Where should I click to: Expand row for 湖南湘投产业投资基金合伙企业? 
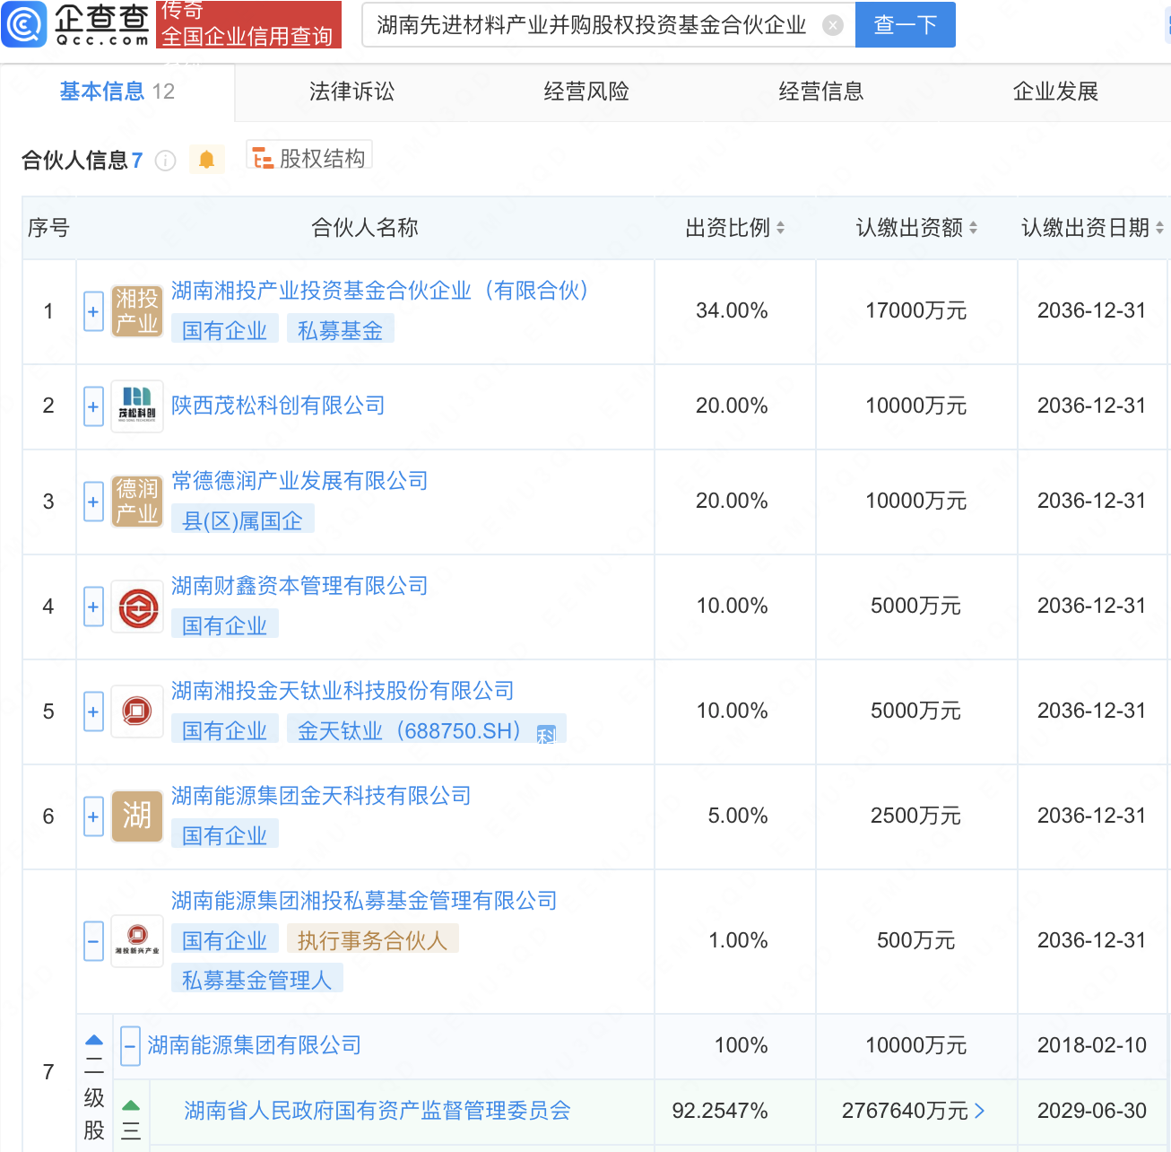click(x=93, y=311)
